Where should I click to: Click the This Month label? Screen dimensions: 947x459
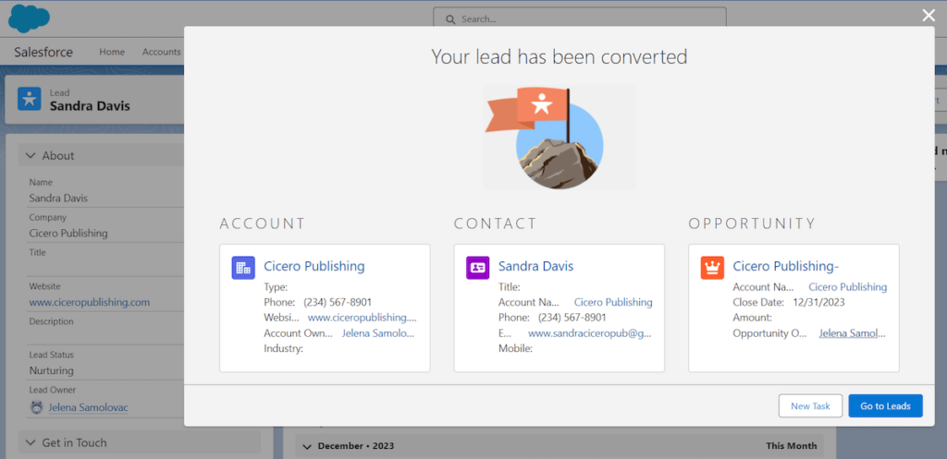coord(792,446)
